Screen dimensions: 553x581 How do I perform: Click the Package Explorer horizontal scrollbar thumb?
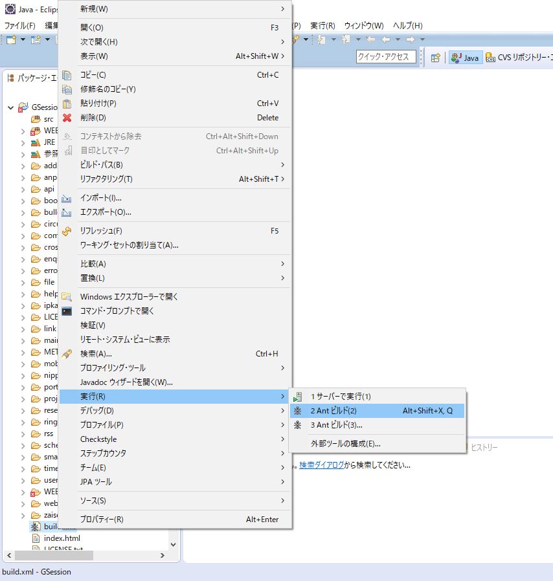point(54,555)
